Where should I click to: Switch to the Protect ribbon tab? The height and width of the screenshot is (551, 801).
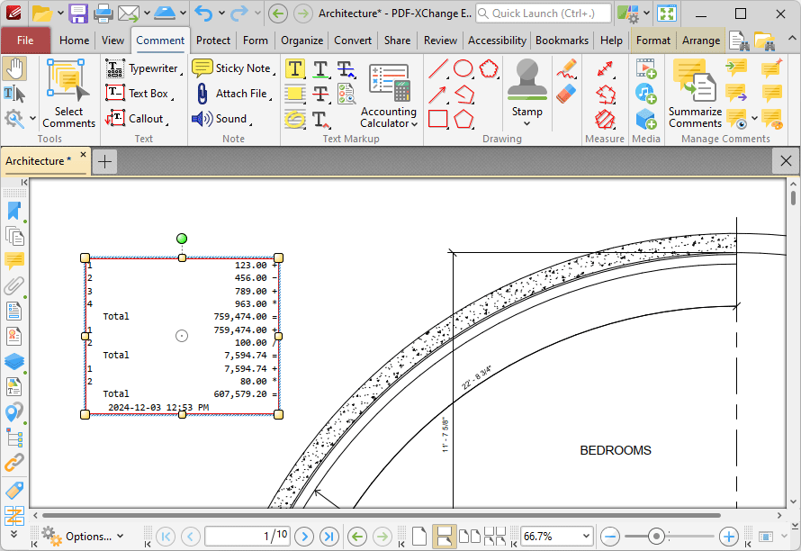pos(213,41)
